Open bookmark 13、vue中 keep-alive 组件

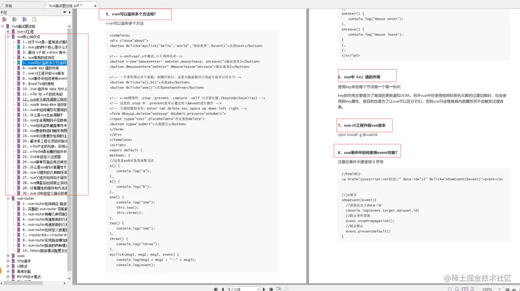44,105
